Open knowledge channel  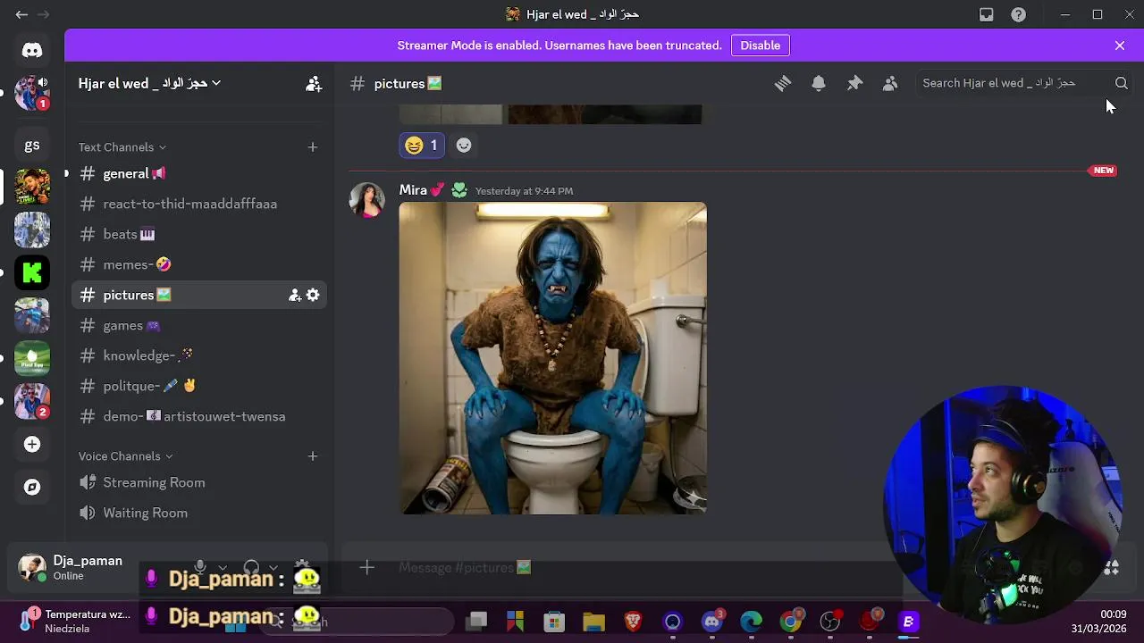point(198,355)
